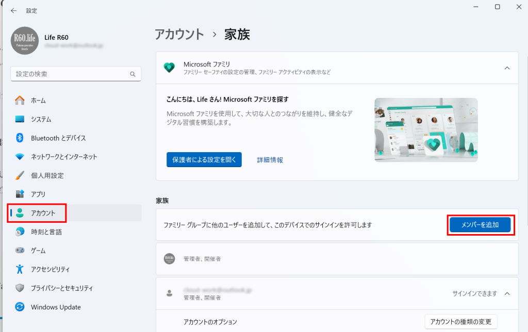Click the Home (ホーム) house icon
Image resolution: width=528 pixels, height=332 pixels.
pos(20,101)
